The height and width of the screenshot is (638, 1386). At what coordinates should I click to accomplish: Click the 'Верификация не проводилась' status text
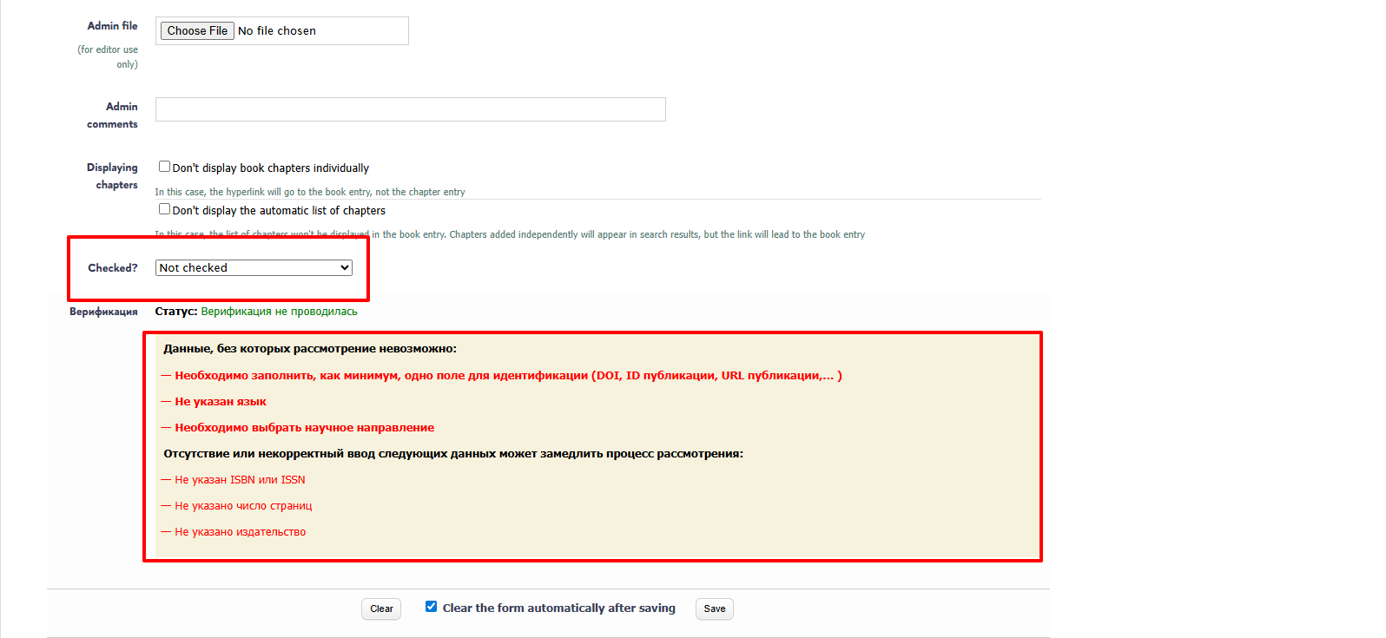(x=279, y=312)
